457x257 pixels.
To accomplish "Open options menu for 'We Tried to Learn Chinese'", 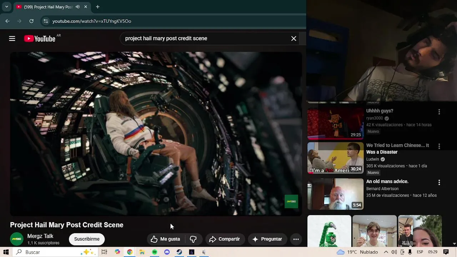I will [439, 146].
